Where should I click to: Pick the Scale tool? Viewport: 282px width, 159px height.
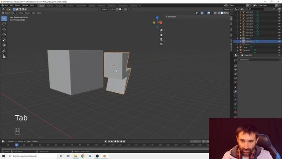pyautogui.click(x=4, y=40)
